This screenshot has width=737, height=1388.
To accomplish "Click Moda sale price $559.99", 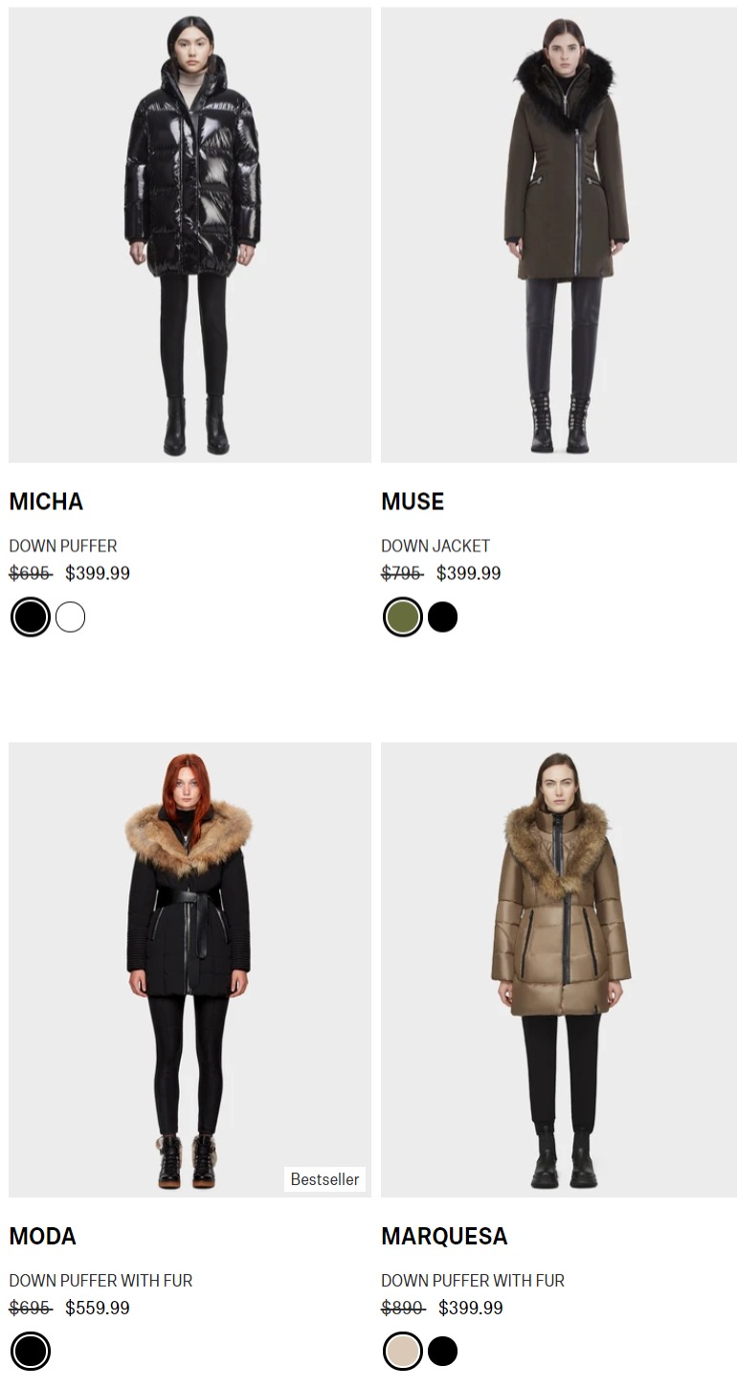I will point(98,1308).
